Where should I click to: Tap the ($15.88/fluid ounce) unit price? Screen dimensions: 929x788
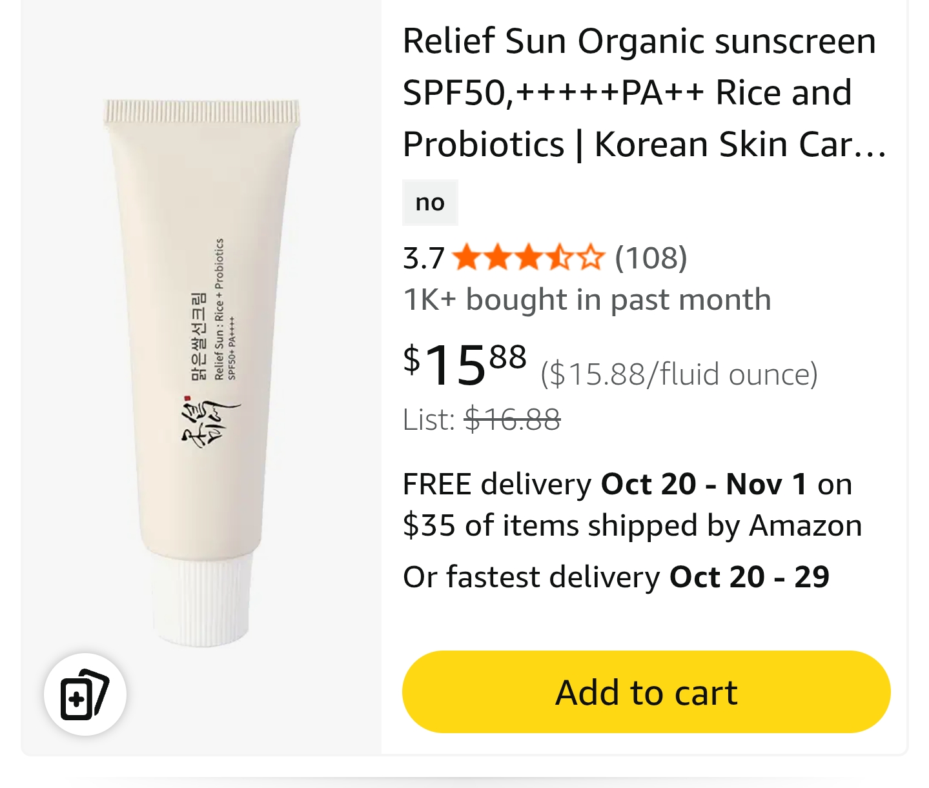(679, 374)
